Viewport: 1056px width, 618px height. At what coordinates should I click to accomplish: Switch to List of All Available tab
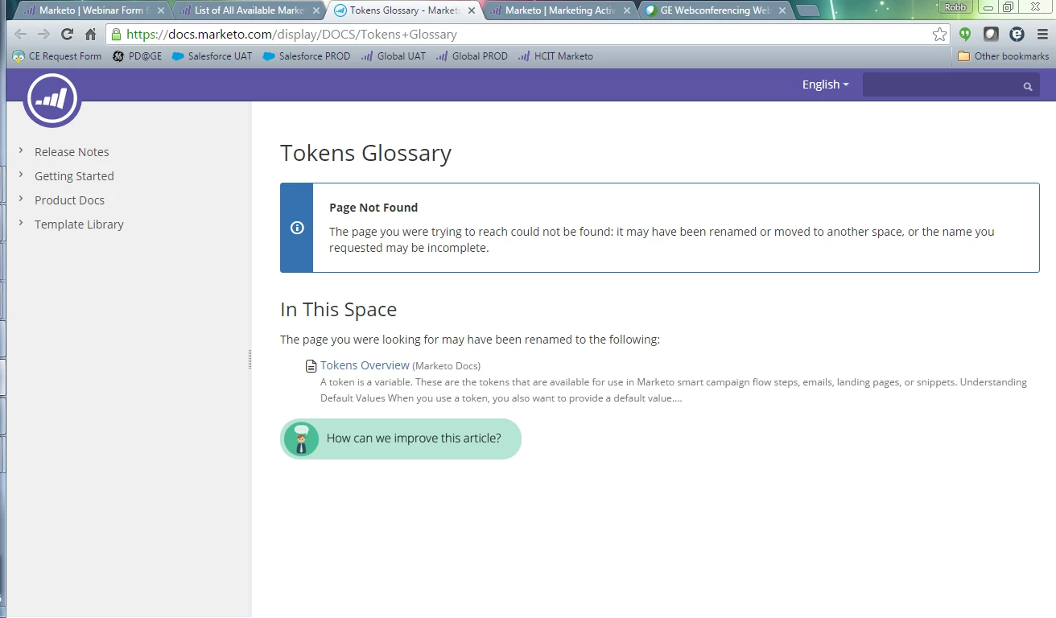coord(249,10)
